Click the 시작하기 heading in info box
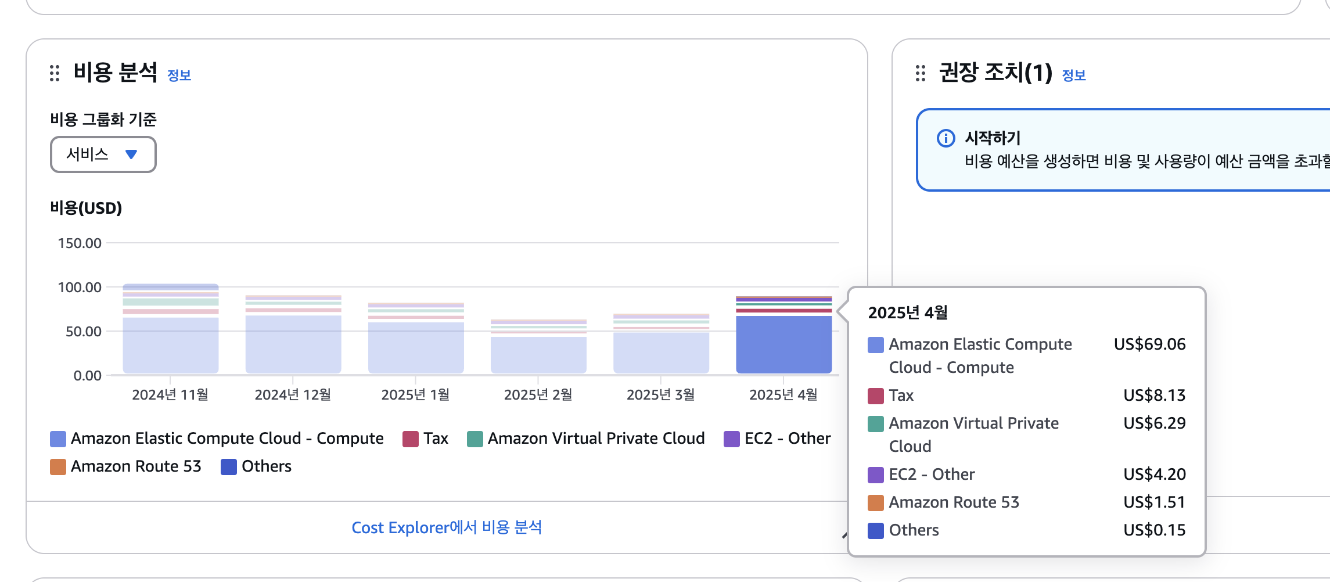The height and width of the screenshot is (582, 1330). pos(993,138)
